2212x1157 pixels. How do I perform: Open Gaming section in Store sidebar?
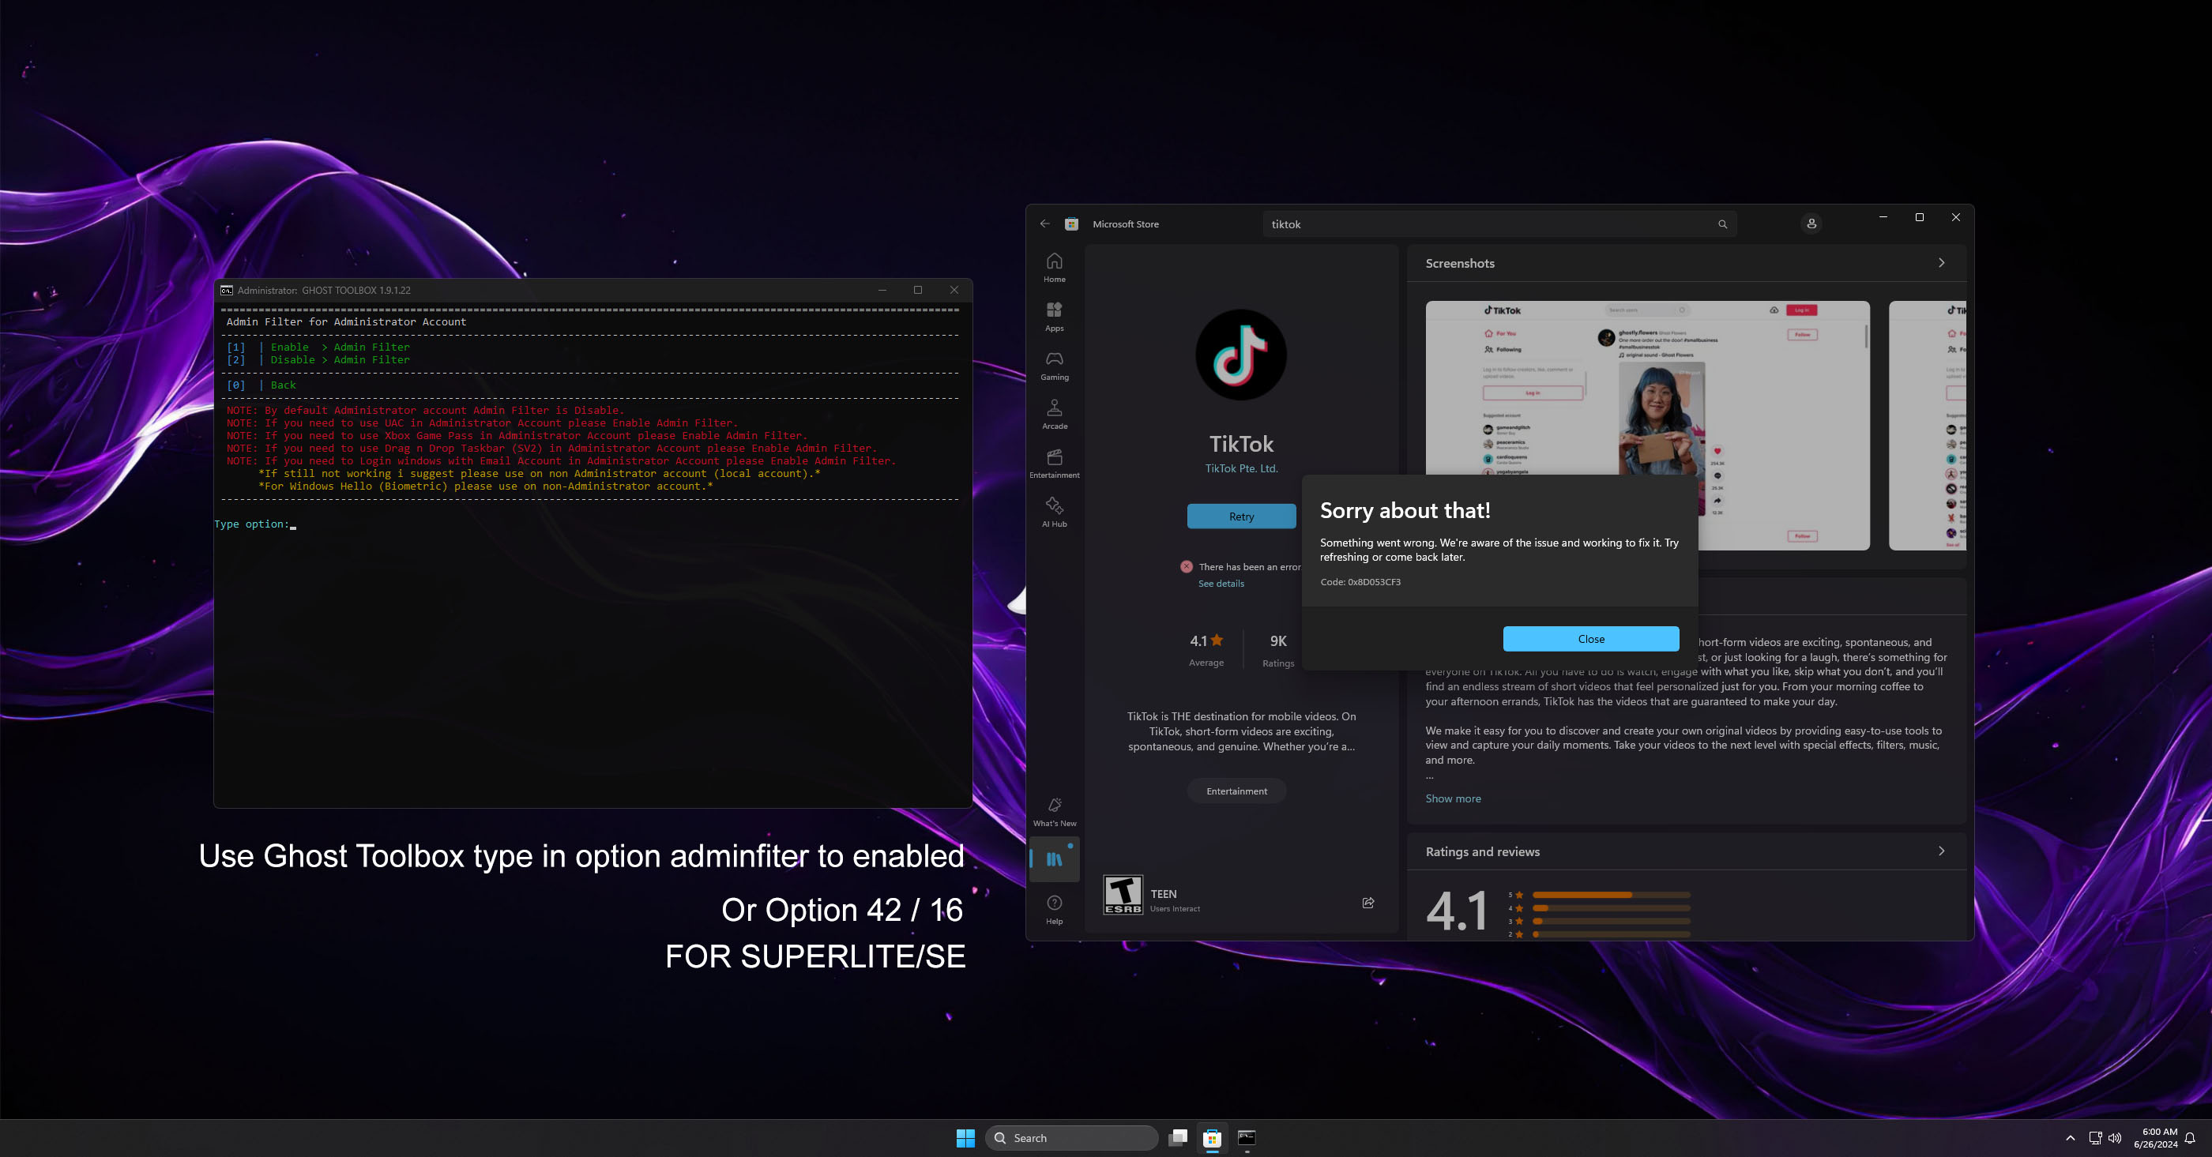click(1055, 366)
